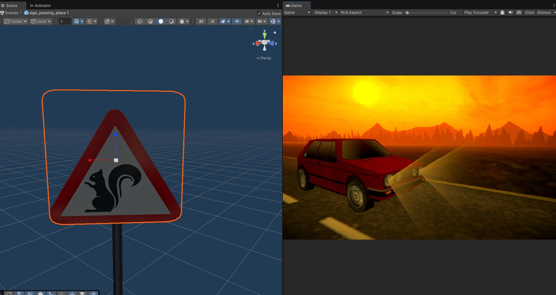Toggle scene grid visibility icon
Viewport: 556px width, 295px height.
click(x=77, y=21)
